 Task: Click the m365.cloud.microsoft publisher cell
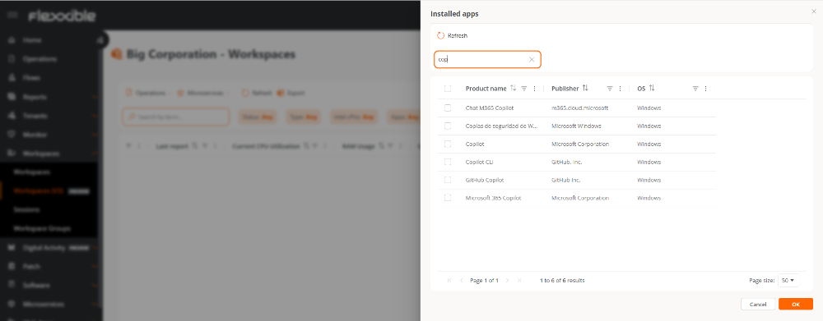click(x=579, y=108)
